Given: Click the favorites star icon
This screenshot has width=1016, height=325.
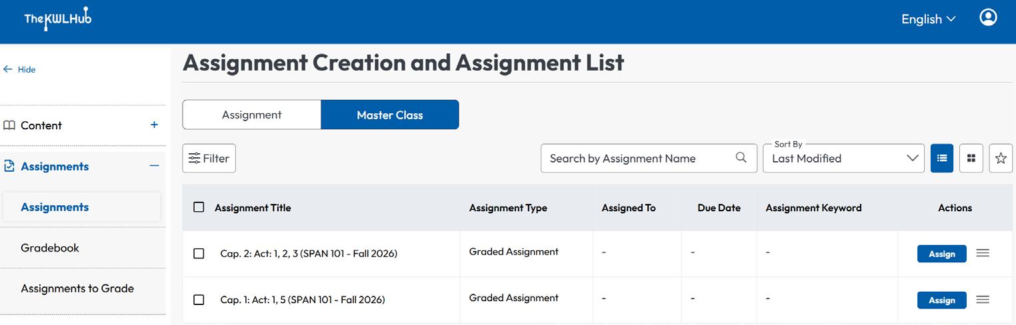Looking at the screenshot, I should 1001,159.
